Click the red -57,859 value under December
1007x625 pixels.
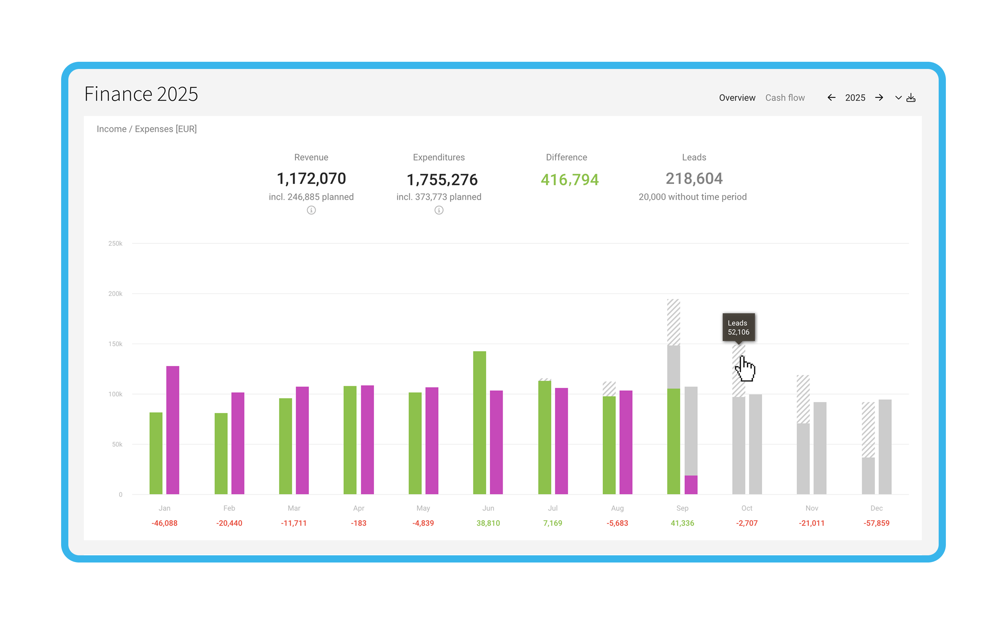point(876,523)
